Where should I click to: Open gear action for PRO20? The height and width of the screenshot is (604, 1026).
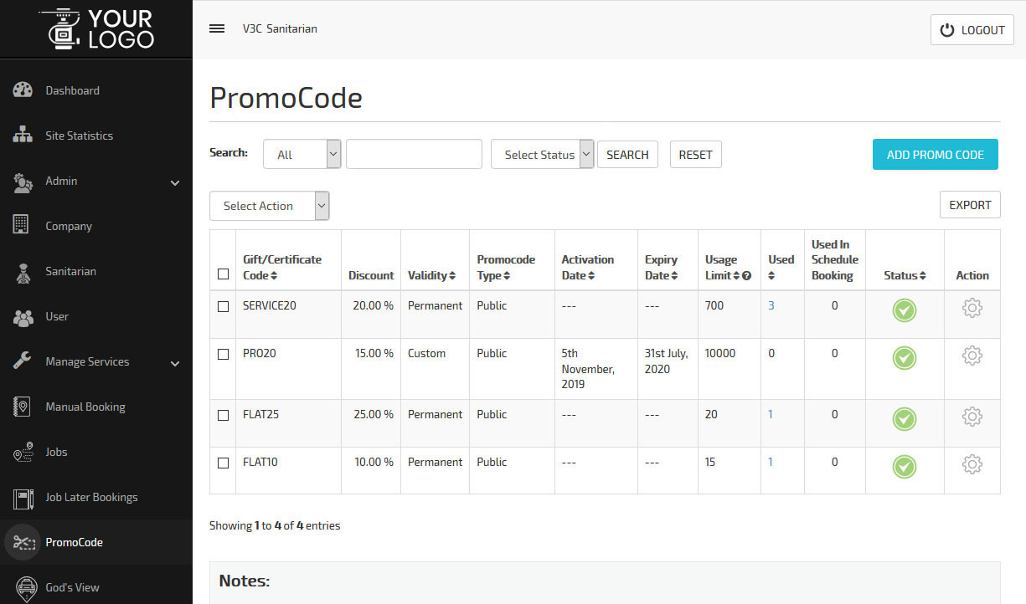click(972, 356)
